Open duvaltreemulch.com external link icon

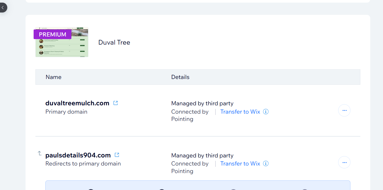[x=116, y=103]
